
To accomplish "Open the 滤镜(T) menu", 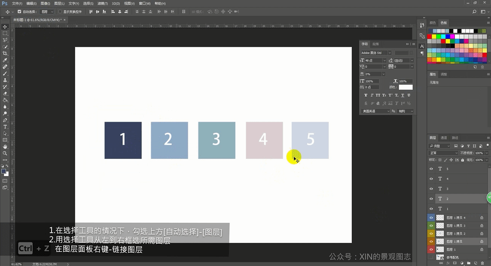I will [x=102, y=3].
